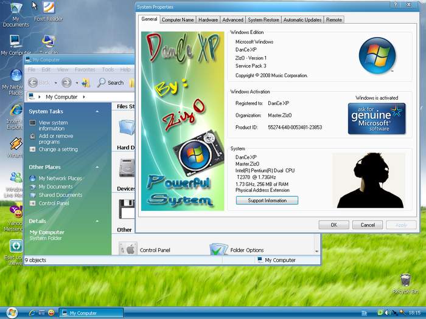The width and height of the screenshot is (426, 319).
Task: Open the Back button history dropdown
Action: click(x=56, y=83)
